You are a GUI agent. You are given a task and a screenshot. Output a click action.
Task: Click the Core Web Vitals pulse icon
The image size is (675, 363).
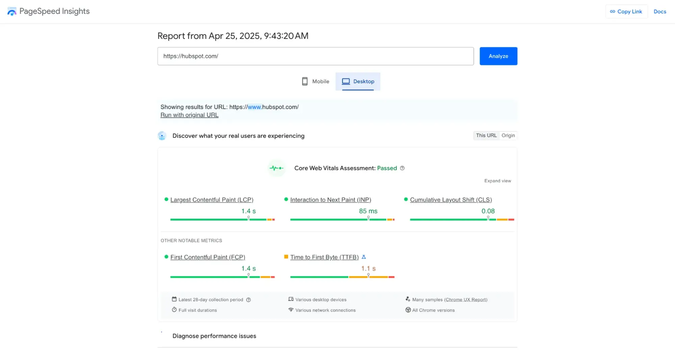276,168
